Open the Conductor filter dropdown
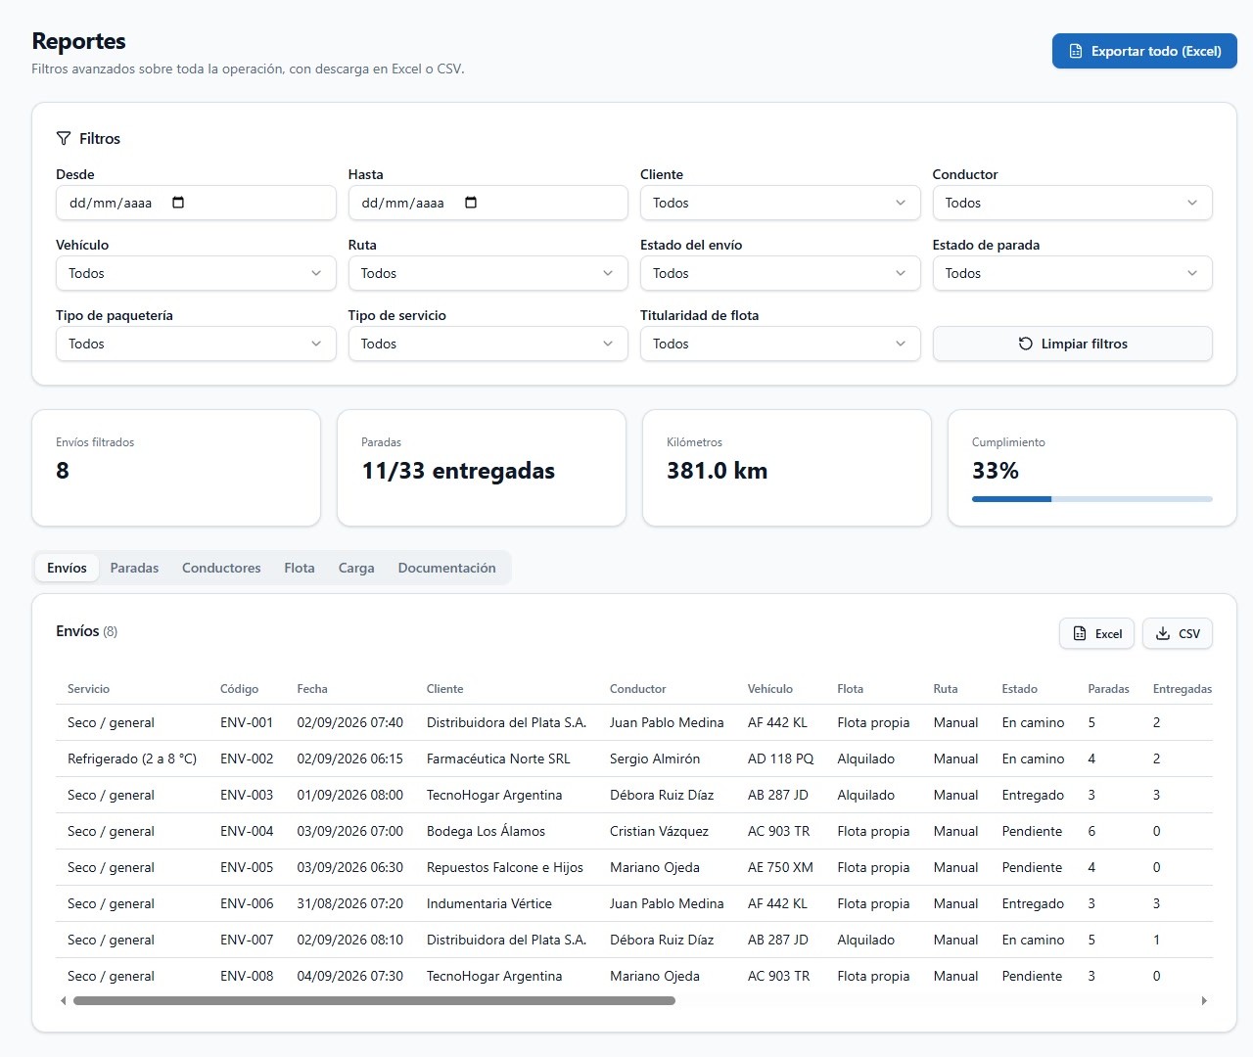1253x1057 pixels. pos(1072,203)
